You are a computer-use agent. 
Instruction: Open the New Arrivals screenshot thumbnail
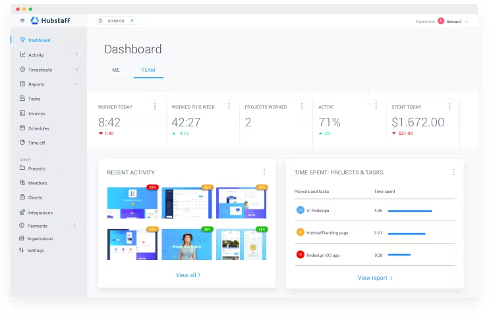[x=187, y=244]
